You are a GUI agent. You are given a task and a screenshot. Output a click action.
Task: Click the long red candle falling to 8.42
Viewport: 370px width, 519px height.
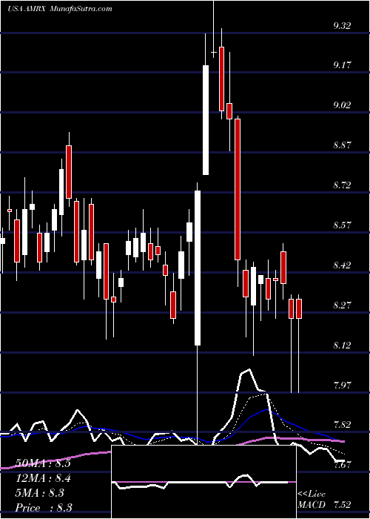(x=238, y=189)
